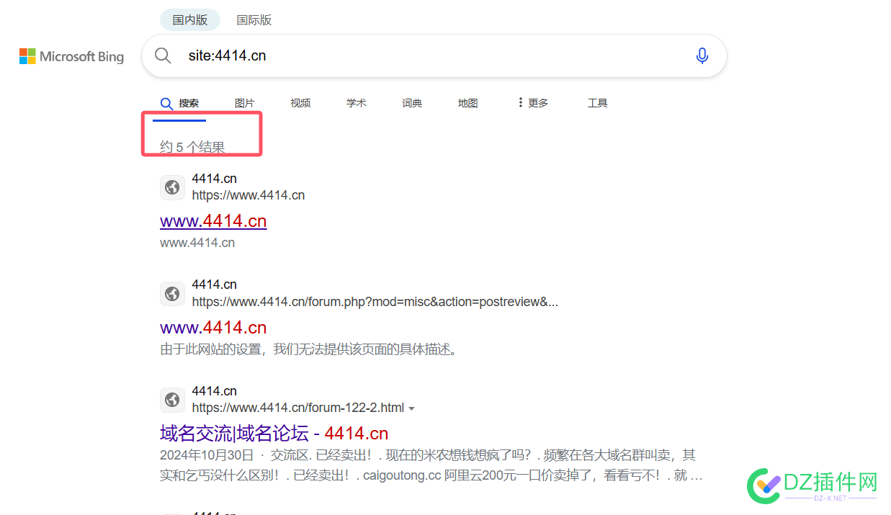Open the 工具 search tools
891x515 pixels.
coord(598,103)
